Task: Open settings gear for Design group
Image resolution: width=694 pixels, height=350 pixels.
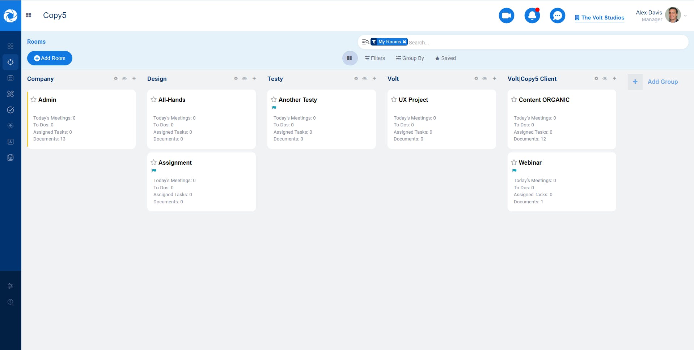Action: (236, 78)
